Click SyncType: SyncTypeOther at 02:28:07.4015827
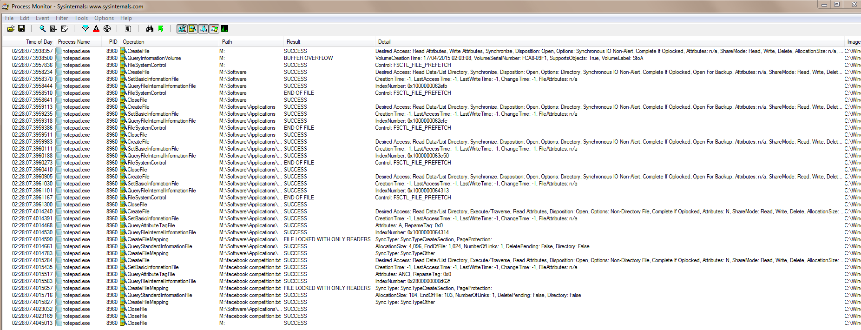Viewport: 861px width, 330px height. pos(405,302)
